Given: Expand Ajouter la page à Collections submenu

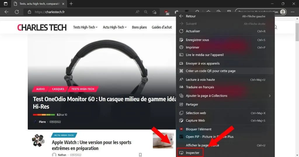Looking at the screenshot, I should 225,96.
